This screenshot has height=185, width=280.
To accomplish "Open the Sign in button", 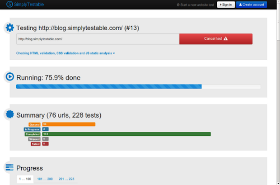I will pos(226,5).
